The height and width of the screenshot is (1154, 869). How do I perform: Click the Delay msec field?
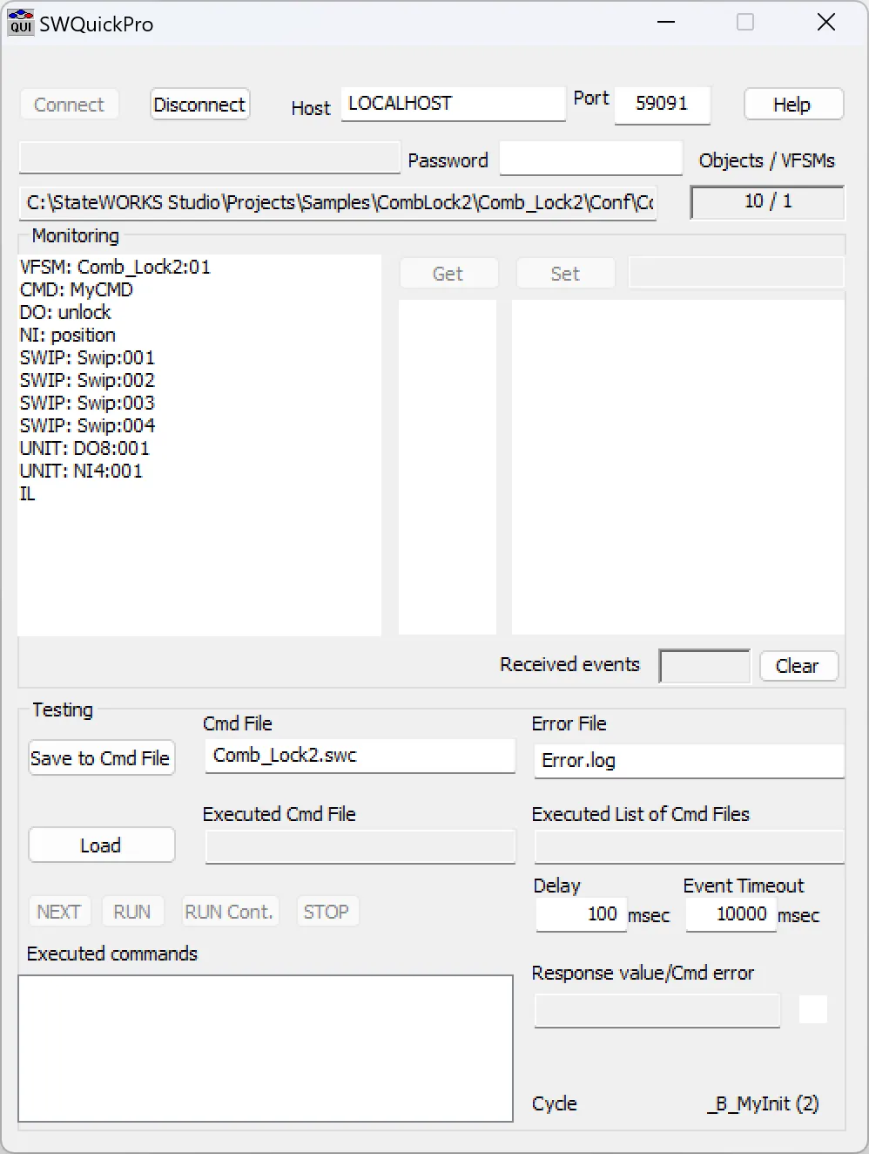point(581,914)
